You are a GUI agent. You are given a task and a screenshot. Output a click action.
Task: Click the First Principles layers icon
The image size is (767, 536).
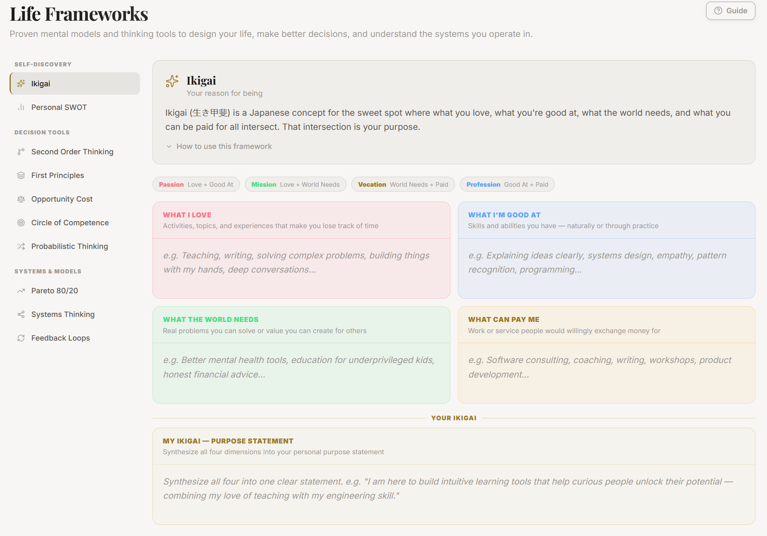pos(21,175)
